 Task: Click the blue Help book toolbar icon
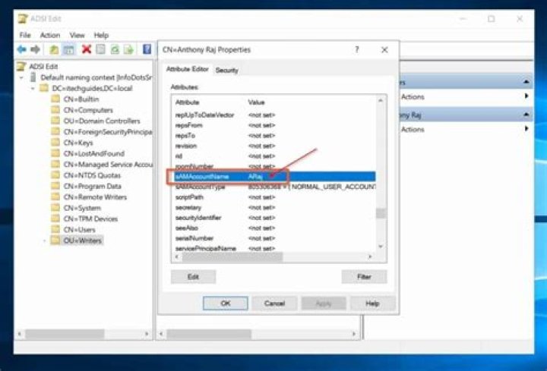(147, 49)
